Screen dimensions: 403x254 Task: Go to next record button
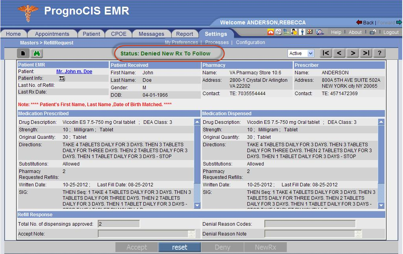[x=353, y=53]
